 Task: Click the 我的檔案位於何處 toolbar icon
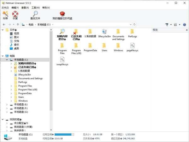(62, 14)
